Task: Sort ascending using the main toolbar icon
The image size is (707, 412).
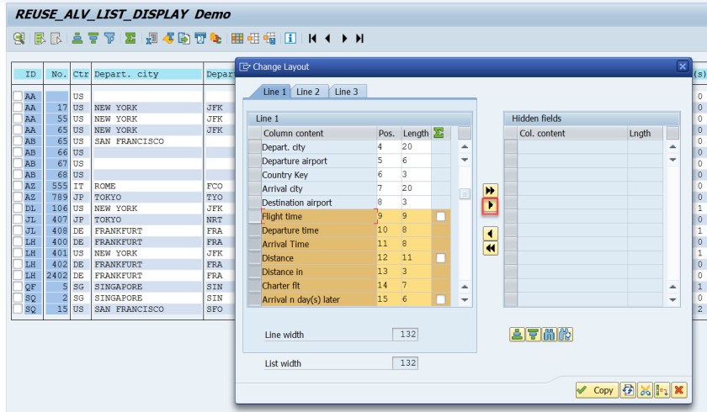Action: (x=77, y=39)
